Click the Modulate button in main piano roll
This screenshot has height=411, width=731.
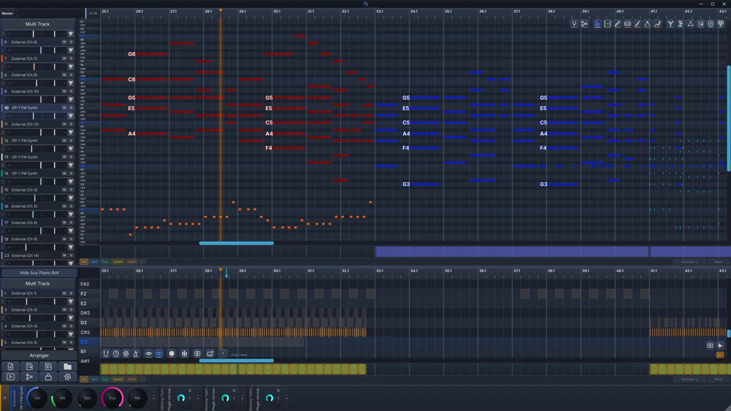[689, 262]
